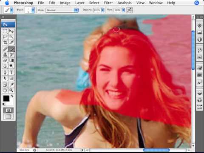This screenshot has height=153, width=204.
Task: Select the Pen tool
Action: [x=5, y=73]
